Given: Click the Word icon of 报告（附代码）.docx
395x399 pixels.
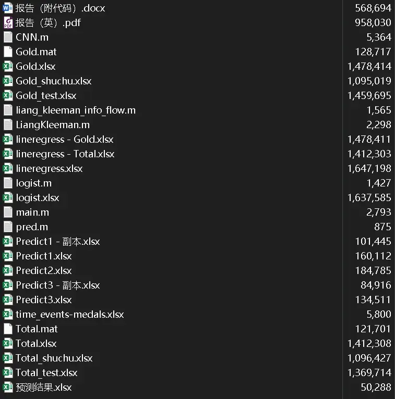Looking at the screenshot, I should click(8, 8).
